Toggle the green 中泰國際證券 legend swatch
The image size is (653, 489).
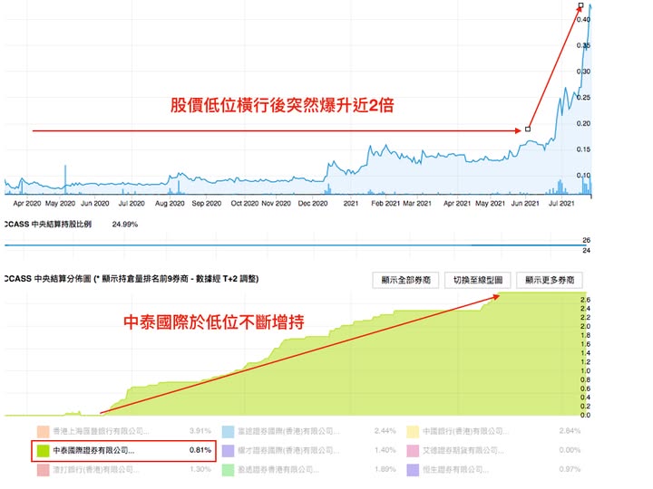(x=44, y=450)
